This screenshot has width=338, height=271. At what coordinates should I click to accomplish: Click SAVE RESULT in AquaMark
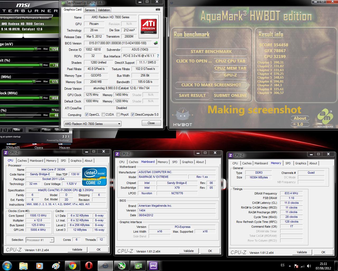pyautogui.click(x=192, y=96)
